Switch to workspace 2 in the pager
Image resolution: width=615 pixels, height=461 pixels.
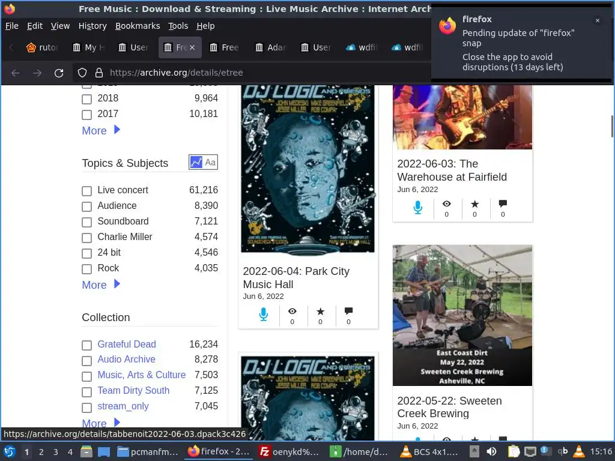click(41, 452)
